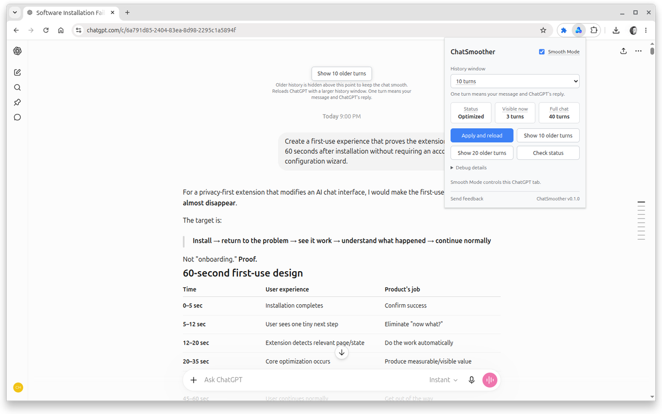Screen dimensions: 662x414
Task: Click the address bar URL
Action: (x=161, y=31)
